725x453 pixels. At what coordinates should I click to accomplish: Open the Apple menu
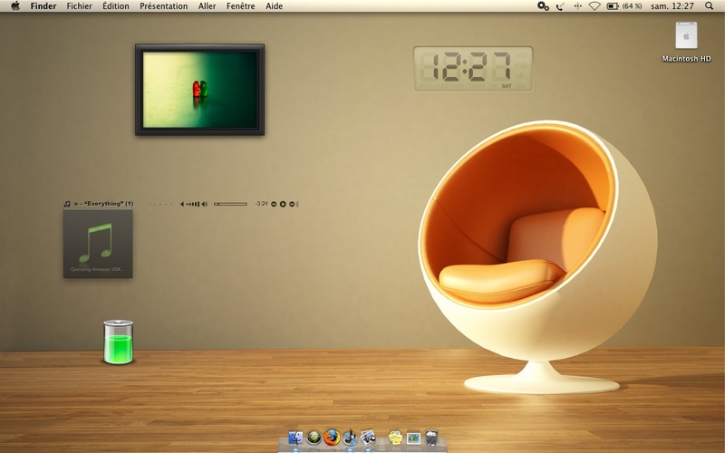click(x=15, y=6)
